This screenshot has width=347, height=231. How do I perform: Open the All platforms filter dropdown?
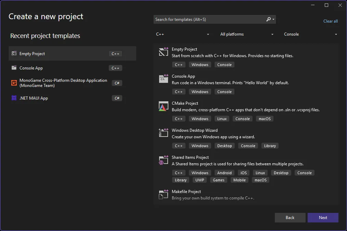click(247, 34)
